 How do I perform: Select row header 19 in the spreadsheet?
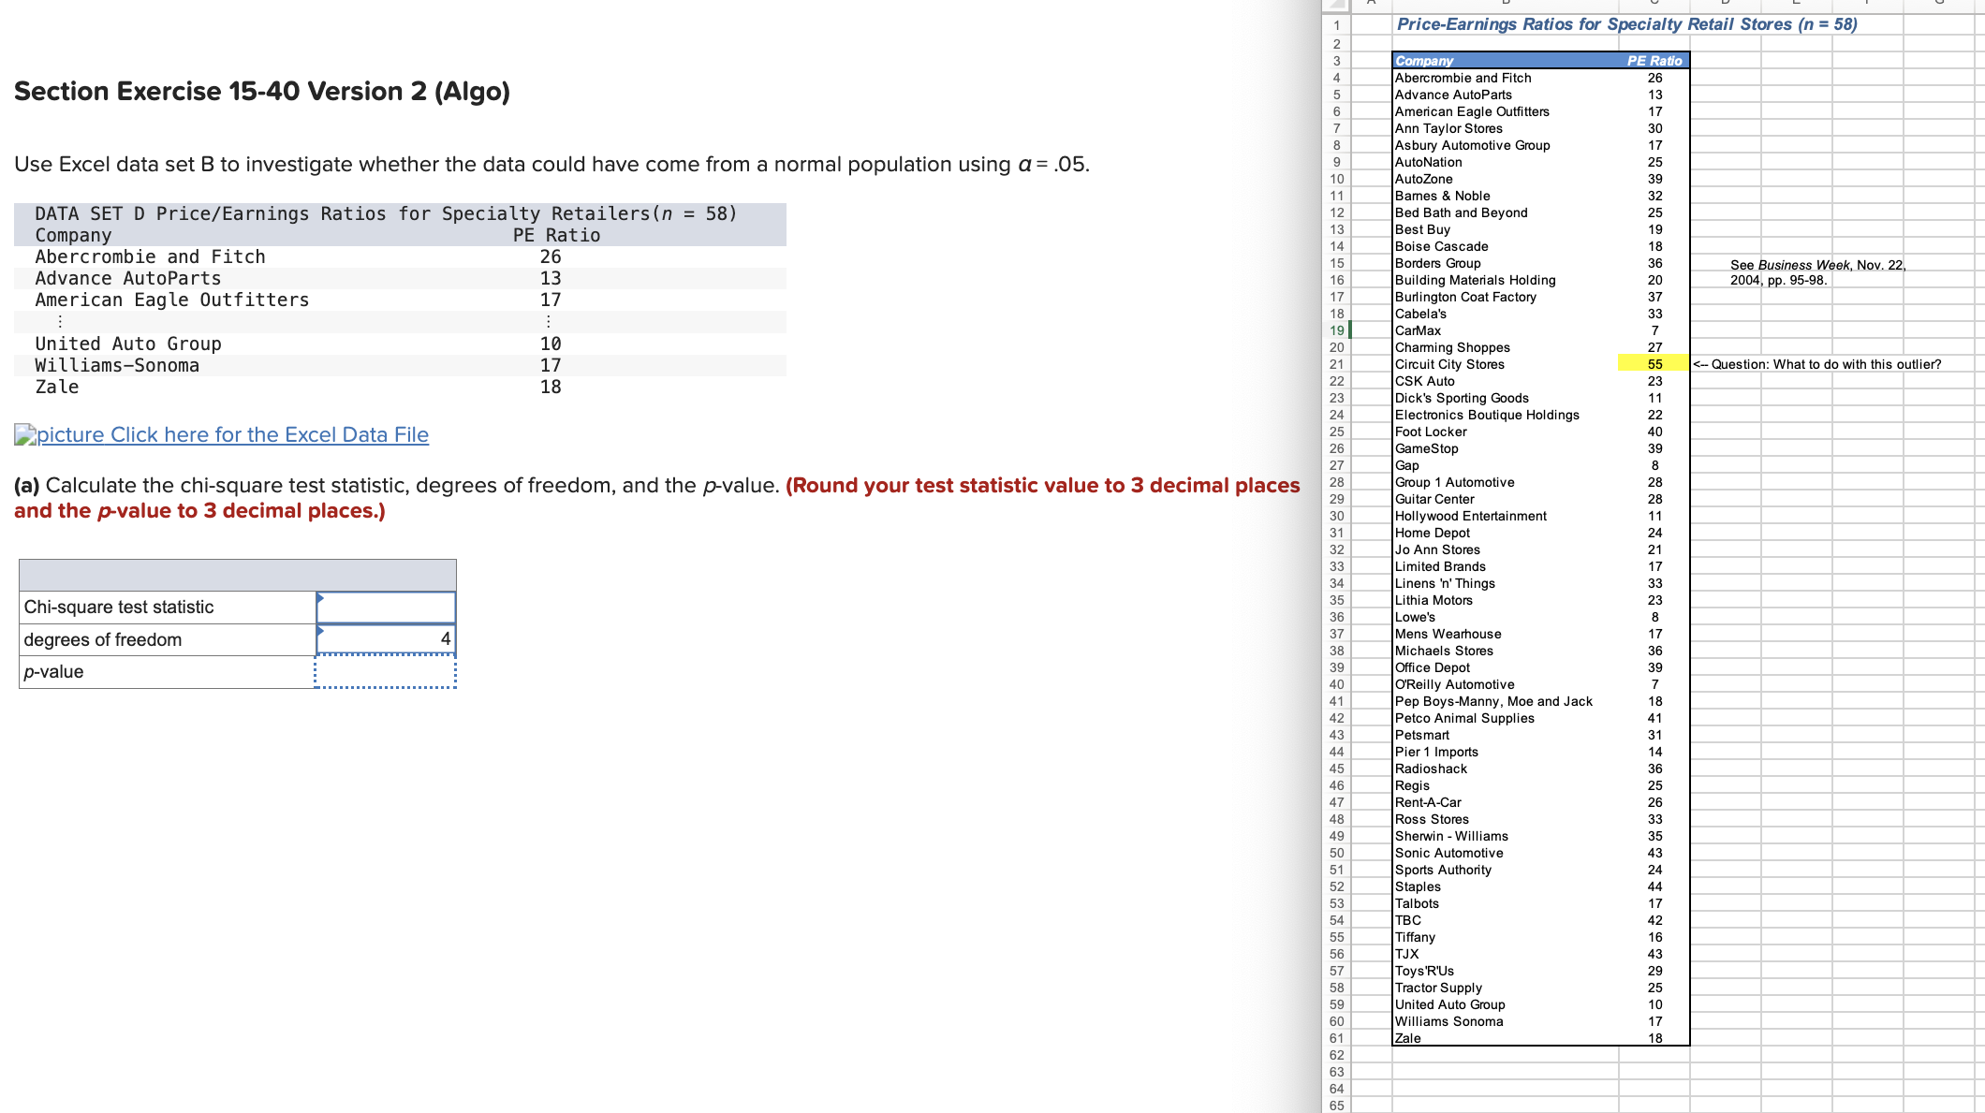coord(1336,330)
